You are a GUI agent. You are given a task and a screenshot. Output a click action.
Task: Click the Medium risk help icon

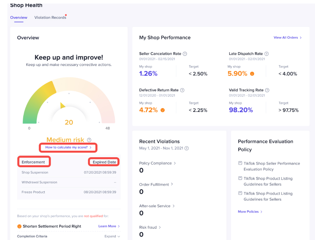pos(89,140)
